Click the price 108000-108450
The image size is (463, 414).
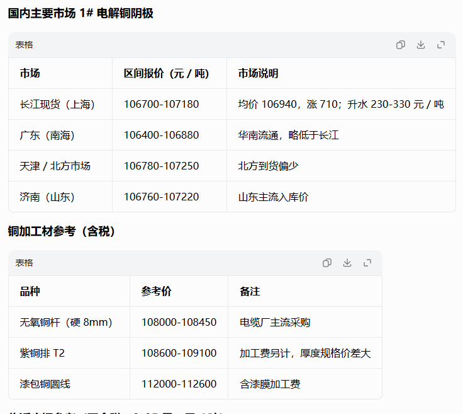[x=179, y=323]
